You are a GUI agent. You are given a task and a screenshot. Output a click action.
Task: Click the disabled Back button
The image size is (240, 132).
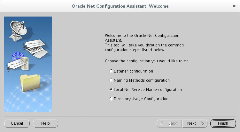click(x=169, y=123)
